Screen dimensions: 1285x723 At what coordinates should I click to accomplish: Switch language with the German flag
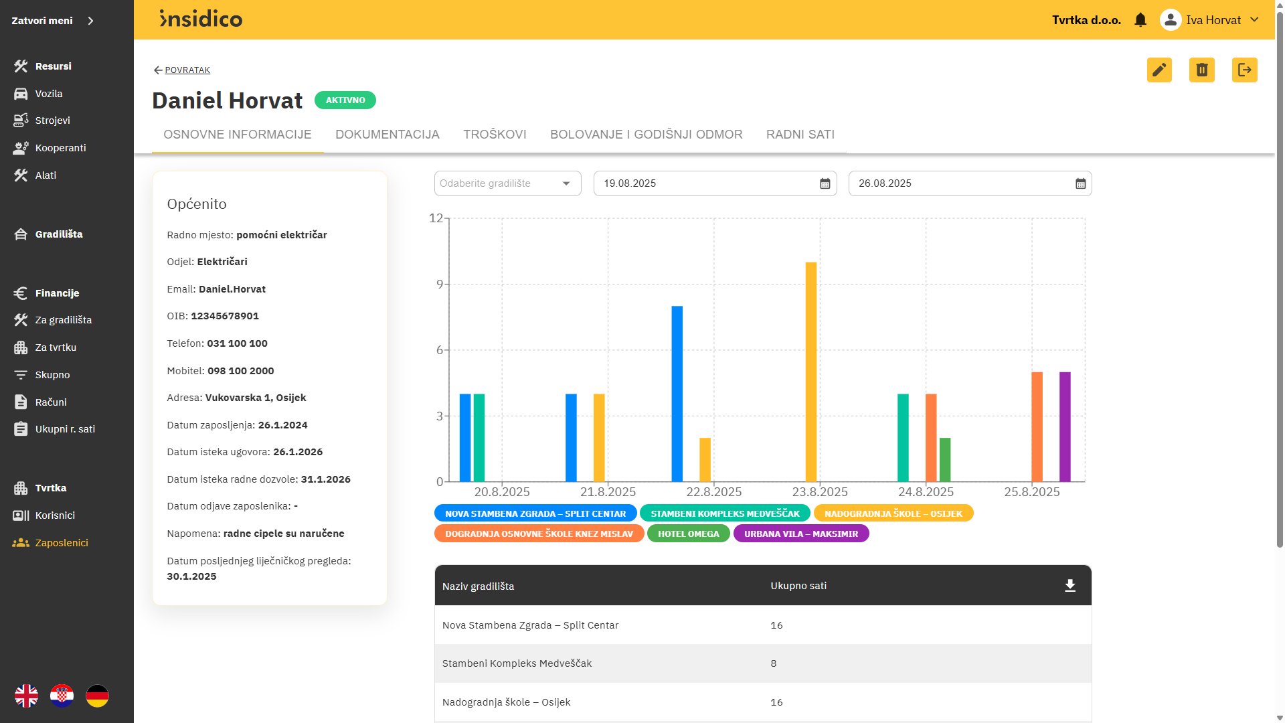click(x=97, y=696)
